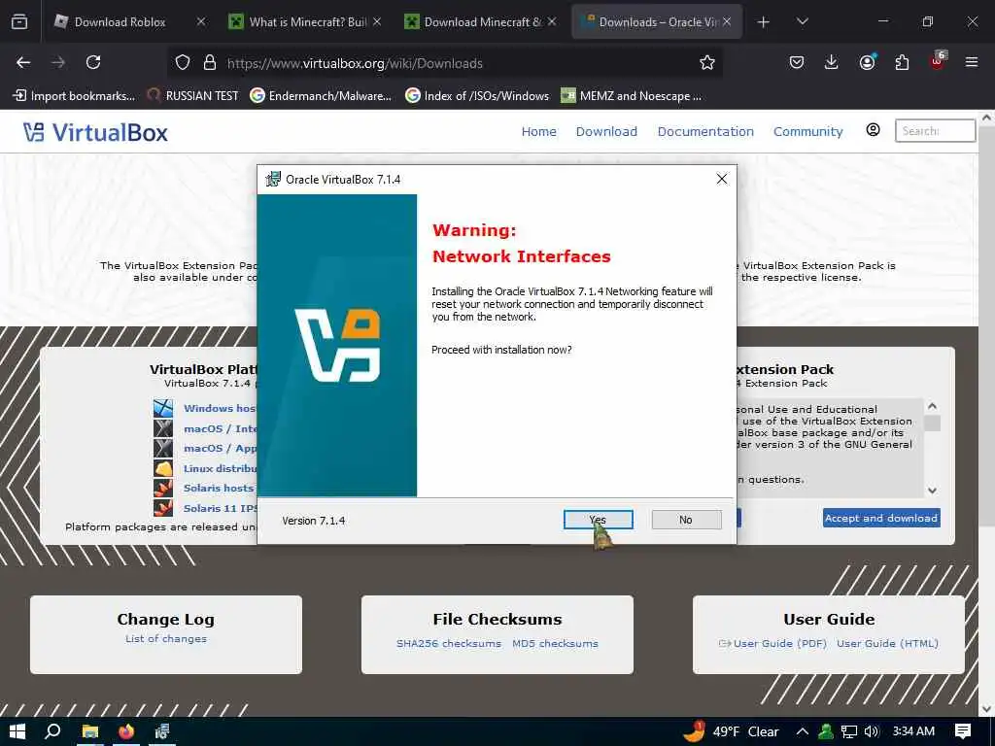Open User Guide (PDF) link

pos(780,643)
